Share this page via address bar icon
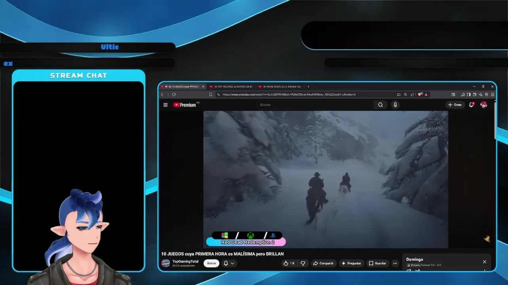This screenshot has width=508, height=285. 412,95
